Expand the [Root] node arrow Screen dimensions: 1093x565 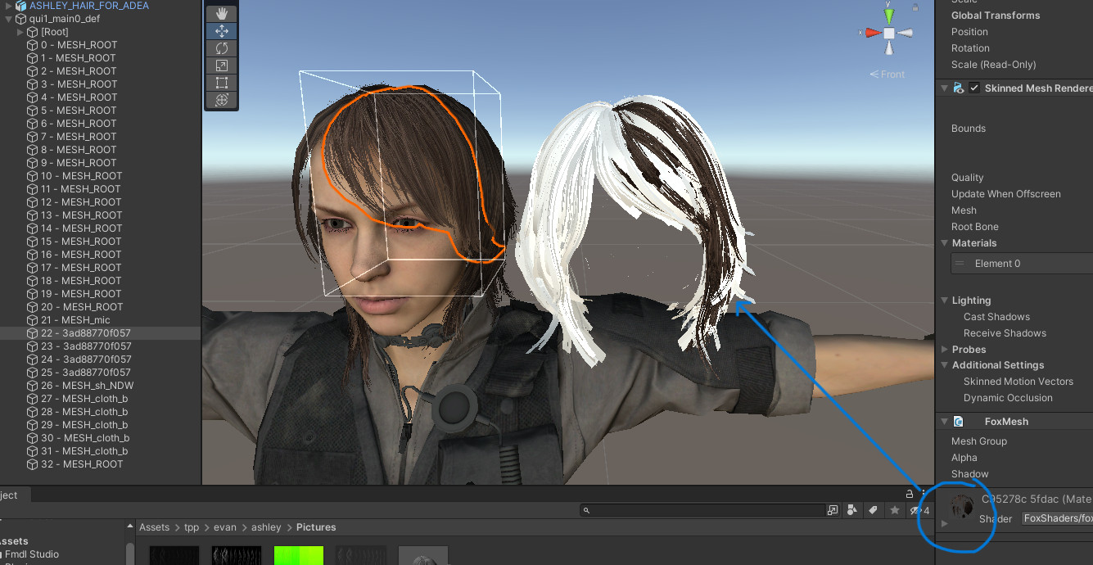[20, 32]
